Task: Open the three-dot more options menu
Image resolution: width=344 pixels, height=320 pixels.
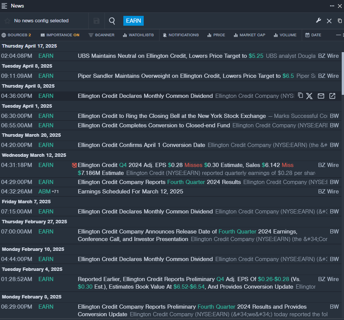Action: (332, 6)
